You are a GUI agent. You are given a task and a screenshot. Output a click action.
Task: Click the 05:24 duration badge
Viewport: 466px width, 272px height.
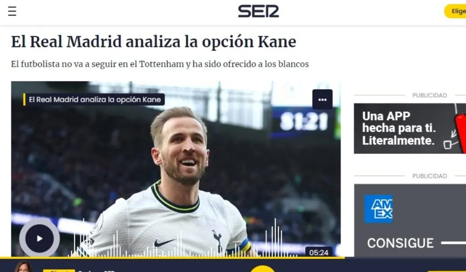click(319, 252)
